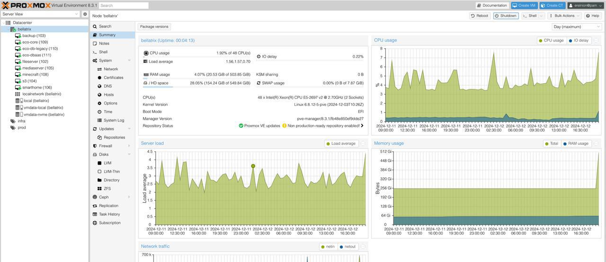Click the top Search input field
This screenshot has width=606, height=262.
coord(124,6)
